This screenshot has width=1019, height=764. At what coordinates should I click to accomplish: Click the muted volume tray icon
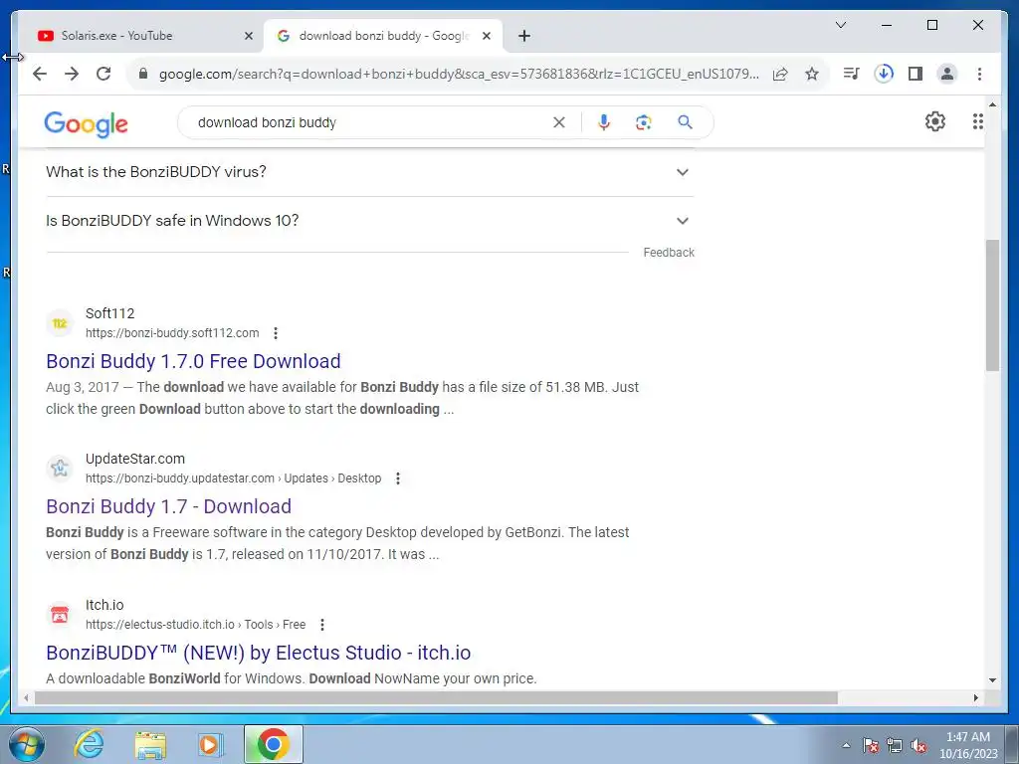[x=918, y=746]
